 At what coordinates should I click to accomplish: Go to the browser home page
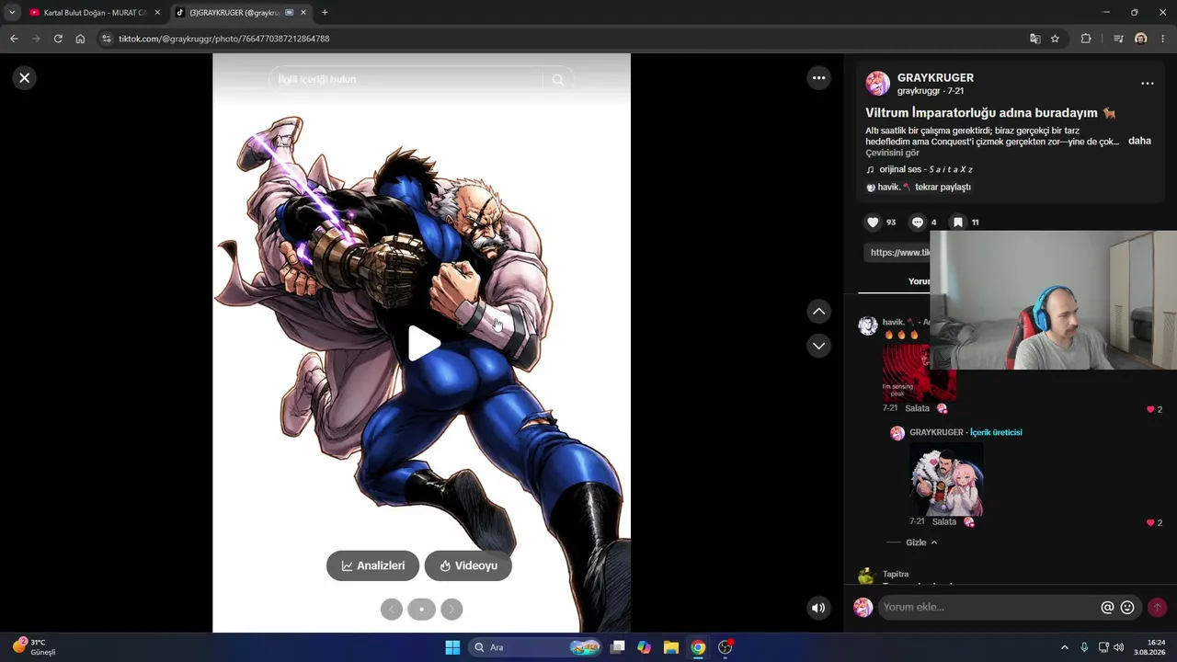click(x=80, y=39)
